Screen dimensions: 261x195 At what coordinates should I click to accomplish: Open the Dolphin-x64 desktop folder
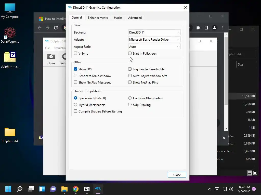[x=10, y=135]
